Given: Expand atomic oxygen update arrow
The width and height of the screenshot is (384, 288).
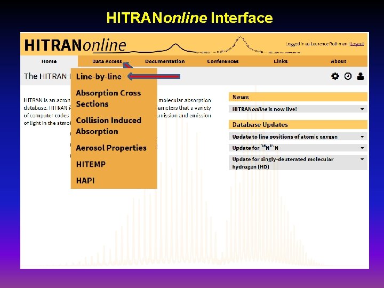Looking at the screenshot, I should tap(362, 137).
